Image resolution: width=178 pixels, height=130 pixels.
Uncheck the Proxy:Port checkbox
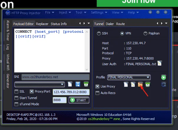pyautogui.click(x=32, y=91)
